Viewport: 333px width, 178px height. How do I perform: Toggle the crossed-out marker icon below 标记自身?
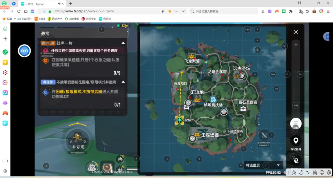click(296, 161)
